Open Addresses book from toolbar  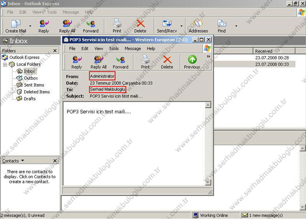coord(198,26)
